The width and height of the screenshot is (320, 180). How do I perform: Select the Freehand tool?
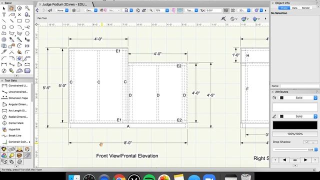[27, 27]
